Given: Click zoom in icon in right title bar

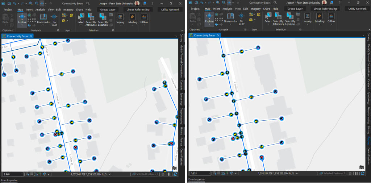Looking at the screenshot, I should coord(217,3).
